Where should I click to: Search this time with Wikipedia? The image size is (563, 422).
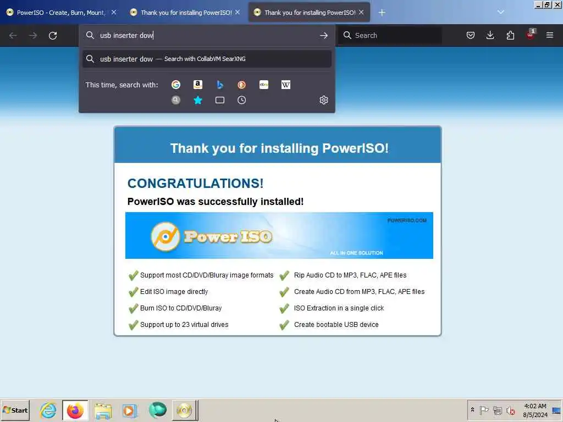(286, 85)
